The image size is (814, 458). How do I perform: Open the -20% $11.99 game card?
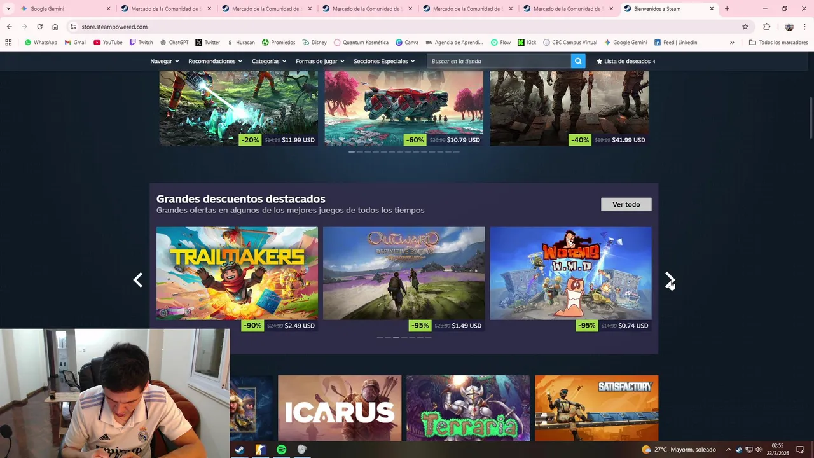pyautogui.click(x=238, y=108)
